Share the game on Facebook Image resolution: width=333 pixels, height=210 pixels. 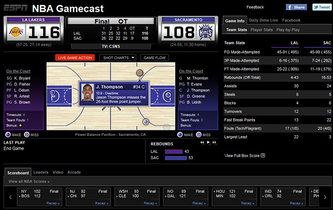click(x=296, y=7)
